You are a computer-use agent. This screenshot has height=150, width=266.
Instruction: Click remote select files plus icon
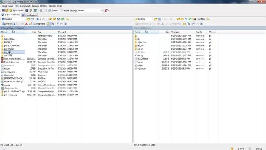click(x=194, y=24)
